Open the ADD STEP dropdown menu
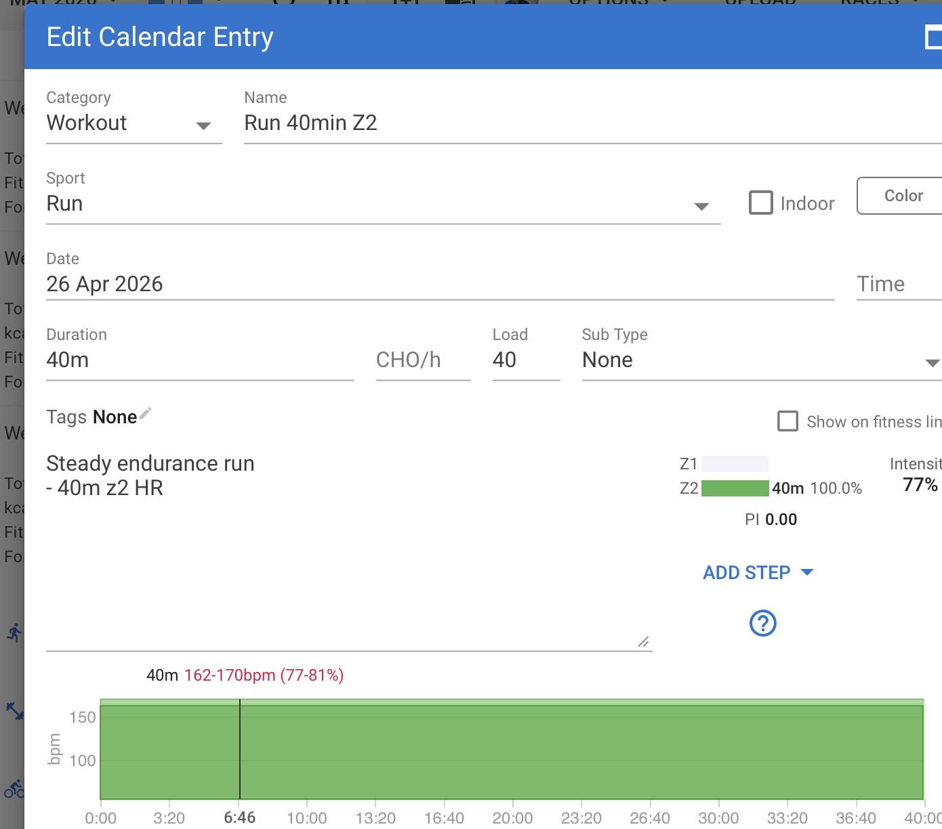The width and height of the screenshot is (942, 829). click(x=758, y=573)
